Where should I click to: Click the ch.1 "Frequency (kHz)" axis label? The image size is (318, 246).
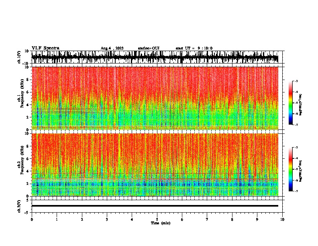[22, 93]
